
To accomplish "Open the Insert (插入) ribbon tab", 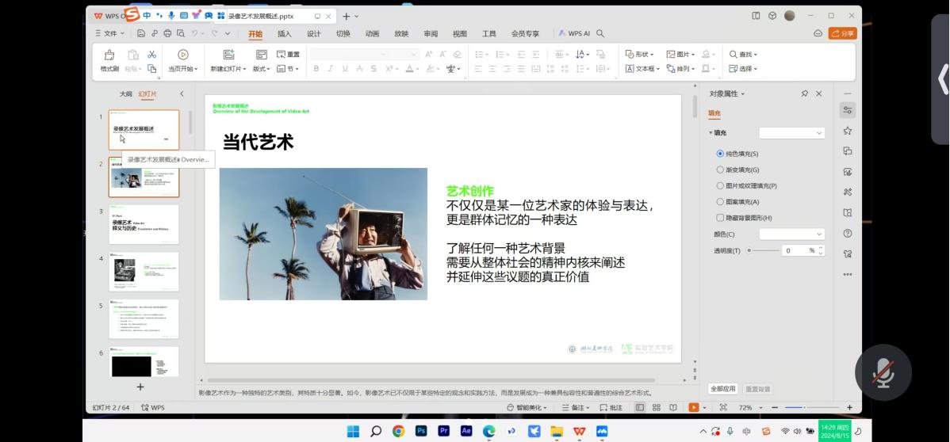I will tap(284, 34).
